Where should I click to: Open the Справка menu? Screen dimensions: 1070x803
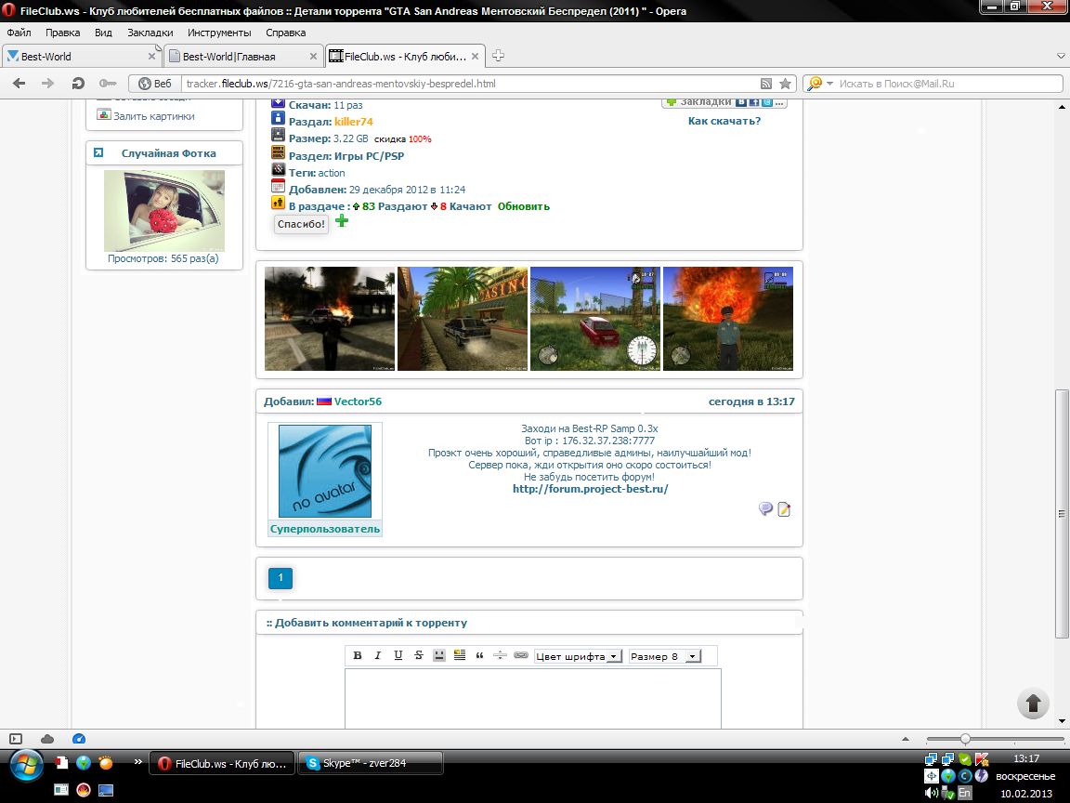click(285, 33)
